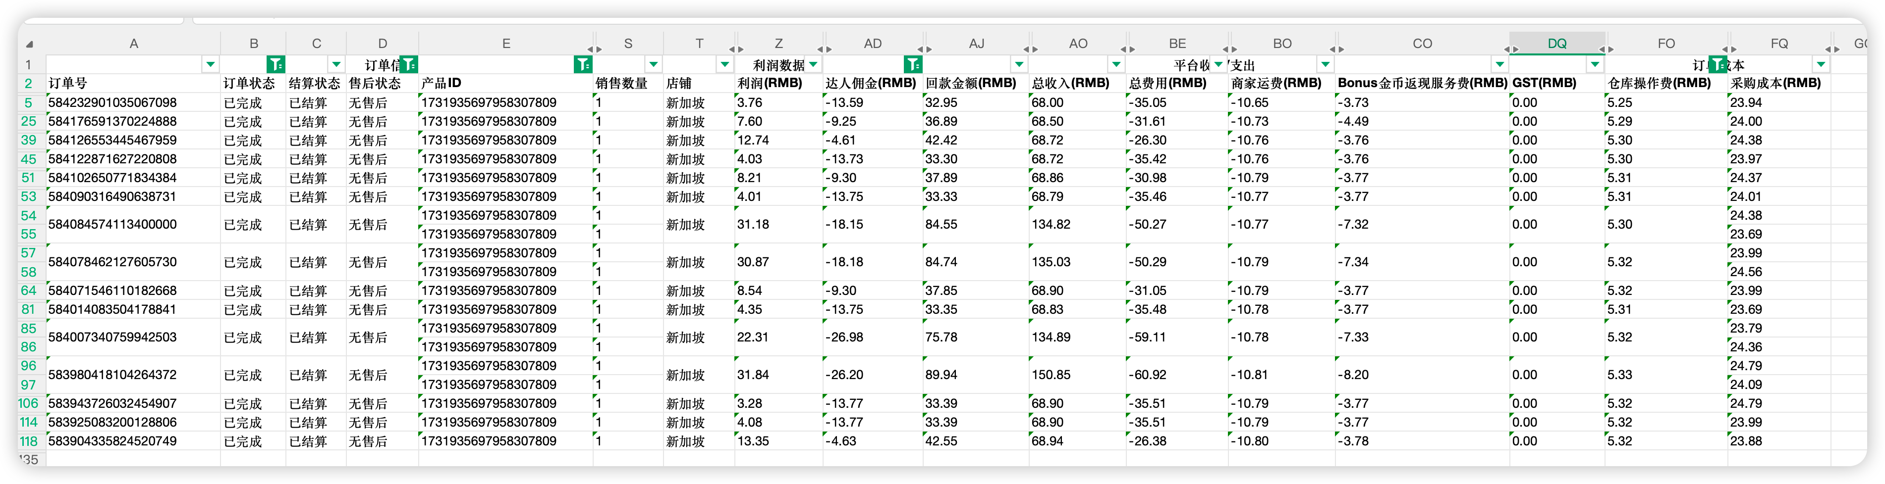This screenshot has width=1885, height=484.
Task: Click the green filter icon in column E
Action: (x=583, y=64)
